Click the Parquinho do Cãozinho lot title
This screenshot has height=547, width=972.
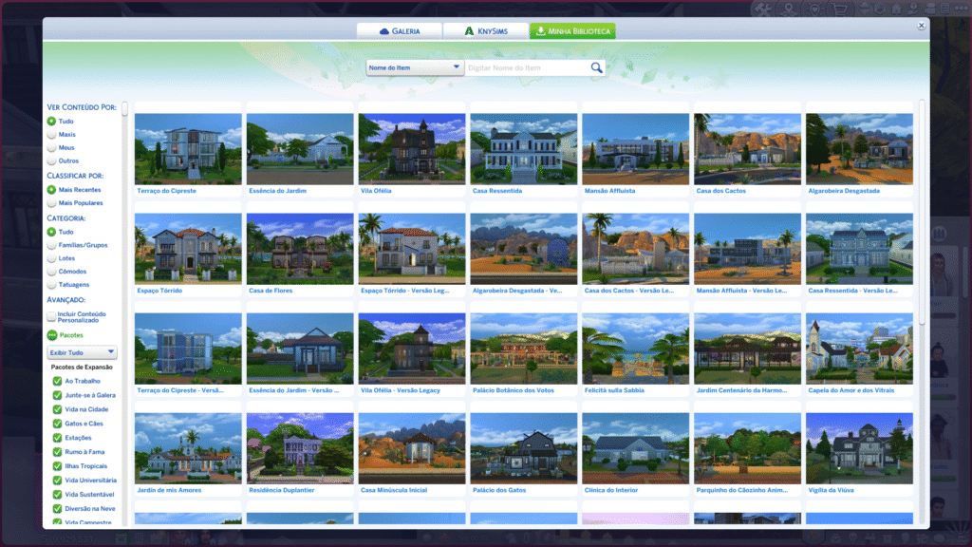pos(742,490)
